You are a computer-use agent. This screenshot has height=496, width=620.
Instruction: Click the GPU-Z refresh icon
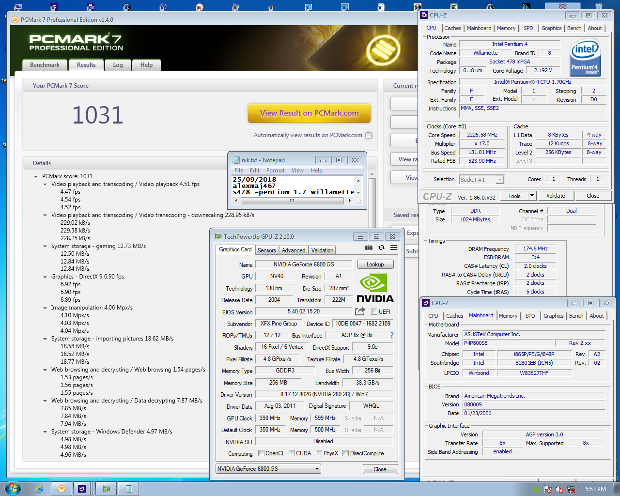tap(381, 248)
